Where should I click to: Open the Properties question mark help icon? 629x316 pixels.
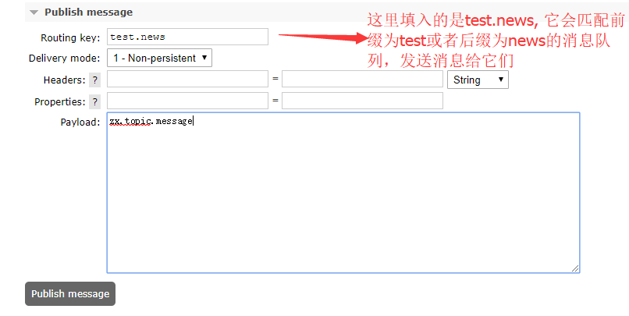94,101
